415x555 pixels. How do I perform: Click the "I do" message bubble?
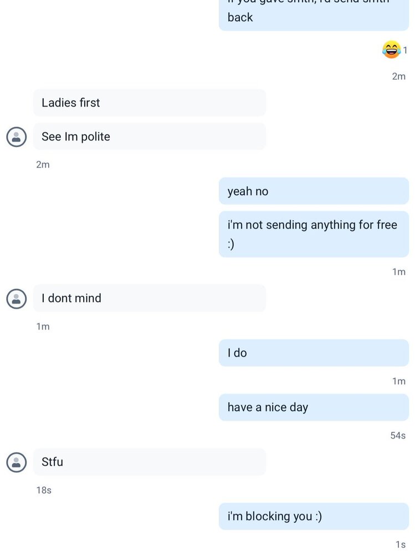click(x=314, y=353)
